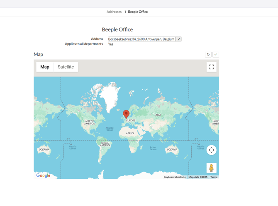Click the red location marker pin

tap(126, 114)
